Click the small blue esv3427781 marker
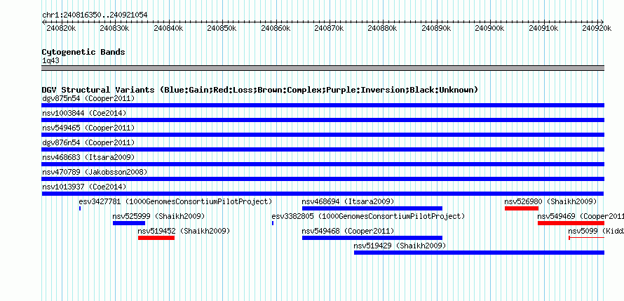 point(80,208)
